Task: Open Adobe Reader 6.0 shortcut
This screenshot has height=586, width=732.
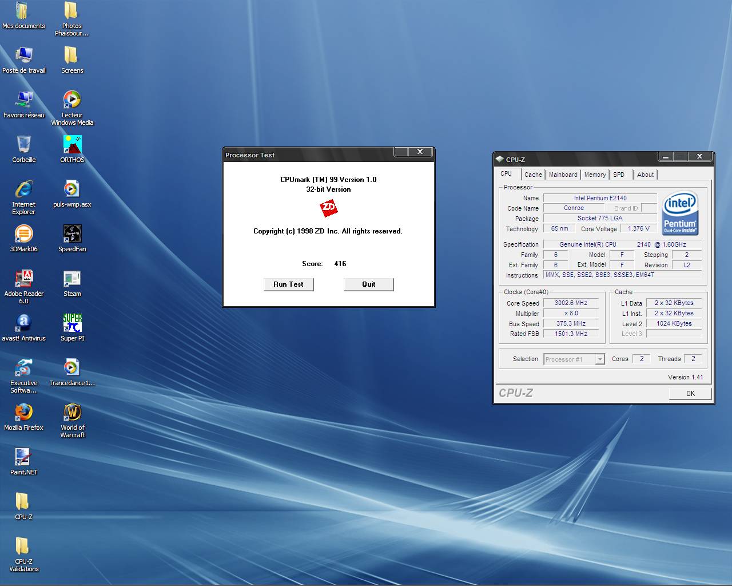Action: 23,279
